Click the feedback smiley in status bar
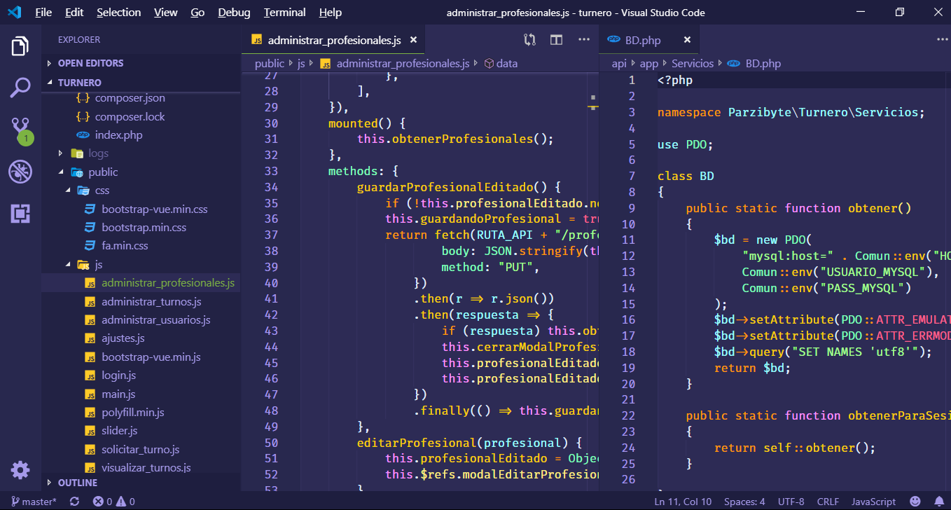Image resolution: width=951 pixels, height=510 pixels. 915,502
